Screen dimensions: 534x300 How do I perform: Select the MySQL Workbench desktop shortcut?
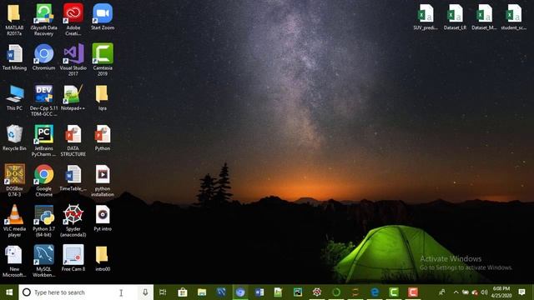tap(43, 255)
